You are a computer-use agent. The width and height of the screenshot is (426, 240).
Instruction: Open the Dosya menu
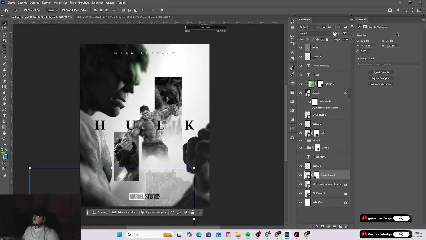pyautogui.click(x=11, y=3)
